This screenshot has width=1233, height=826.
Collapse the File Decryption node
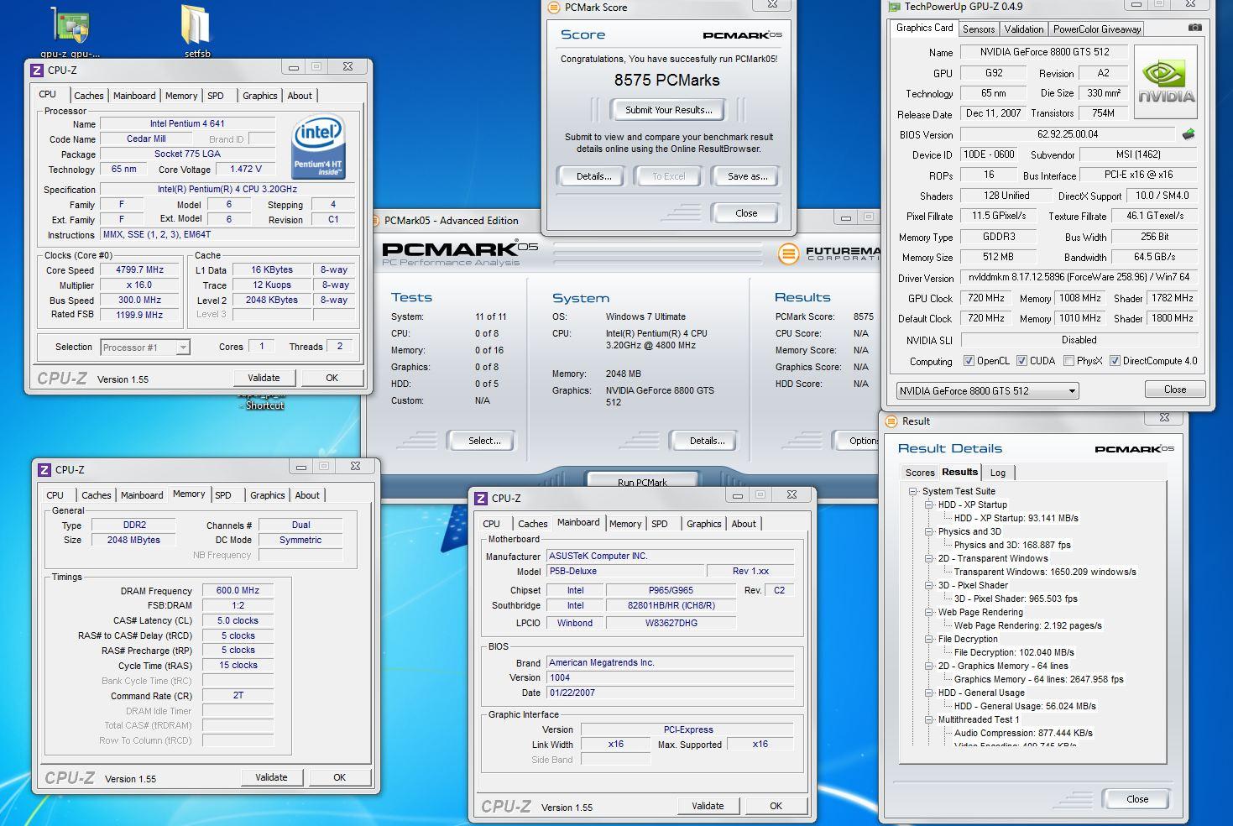coord(929,639)
